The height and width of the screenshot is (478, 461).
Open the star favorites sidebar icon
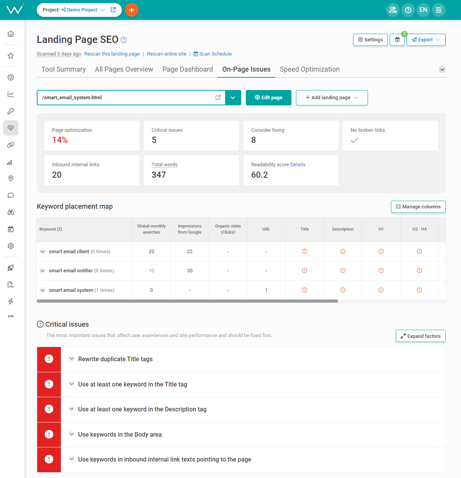coord(11,56)
